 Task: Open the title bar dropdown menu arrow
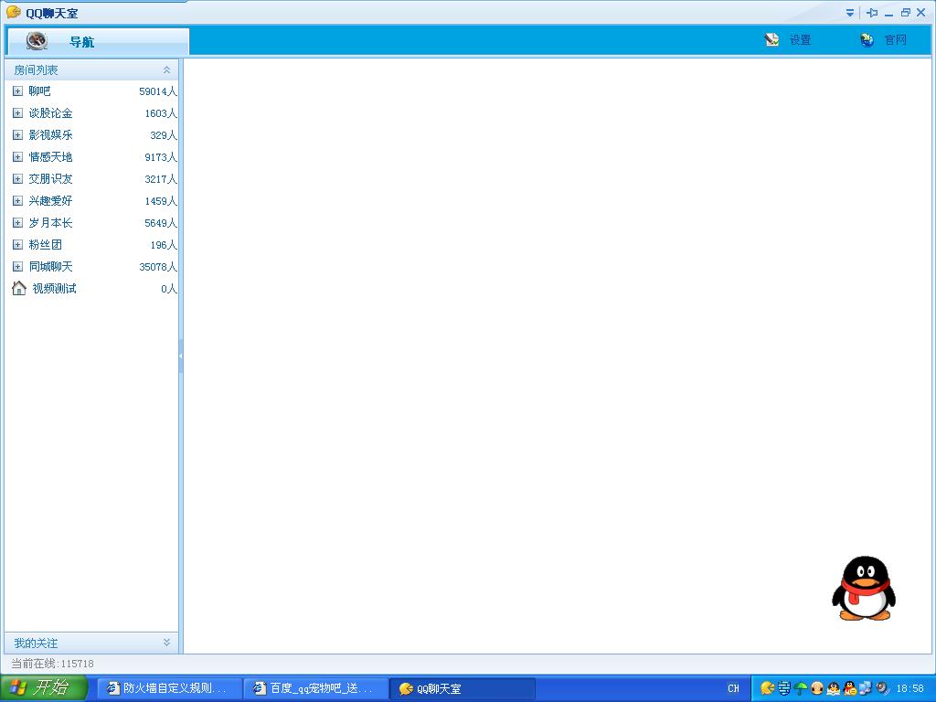point(850,13)
